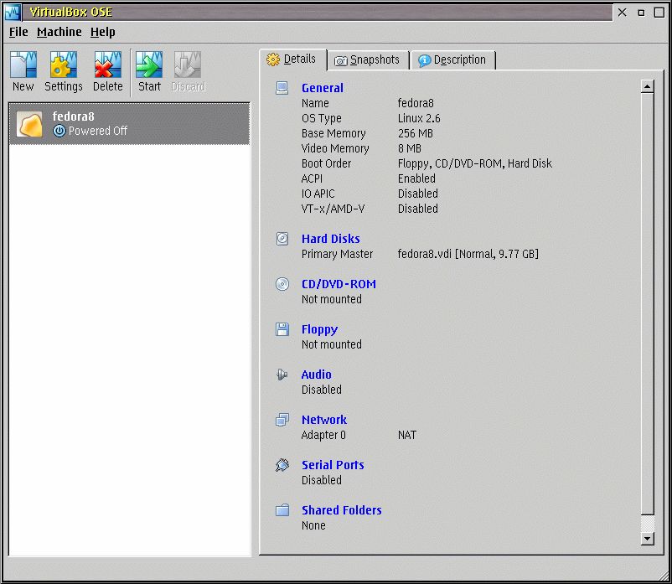Open the Hard Disks settings link
The height and width of the screenshot is (584, 672).
coord(330,239)
